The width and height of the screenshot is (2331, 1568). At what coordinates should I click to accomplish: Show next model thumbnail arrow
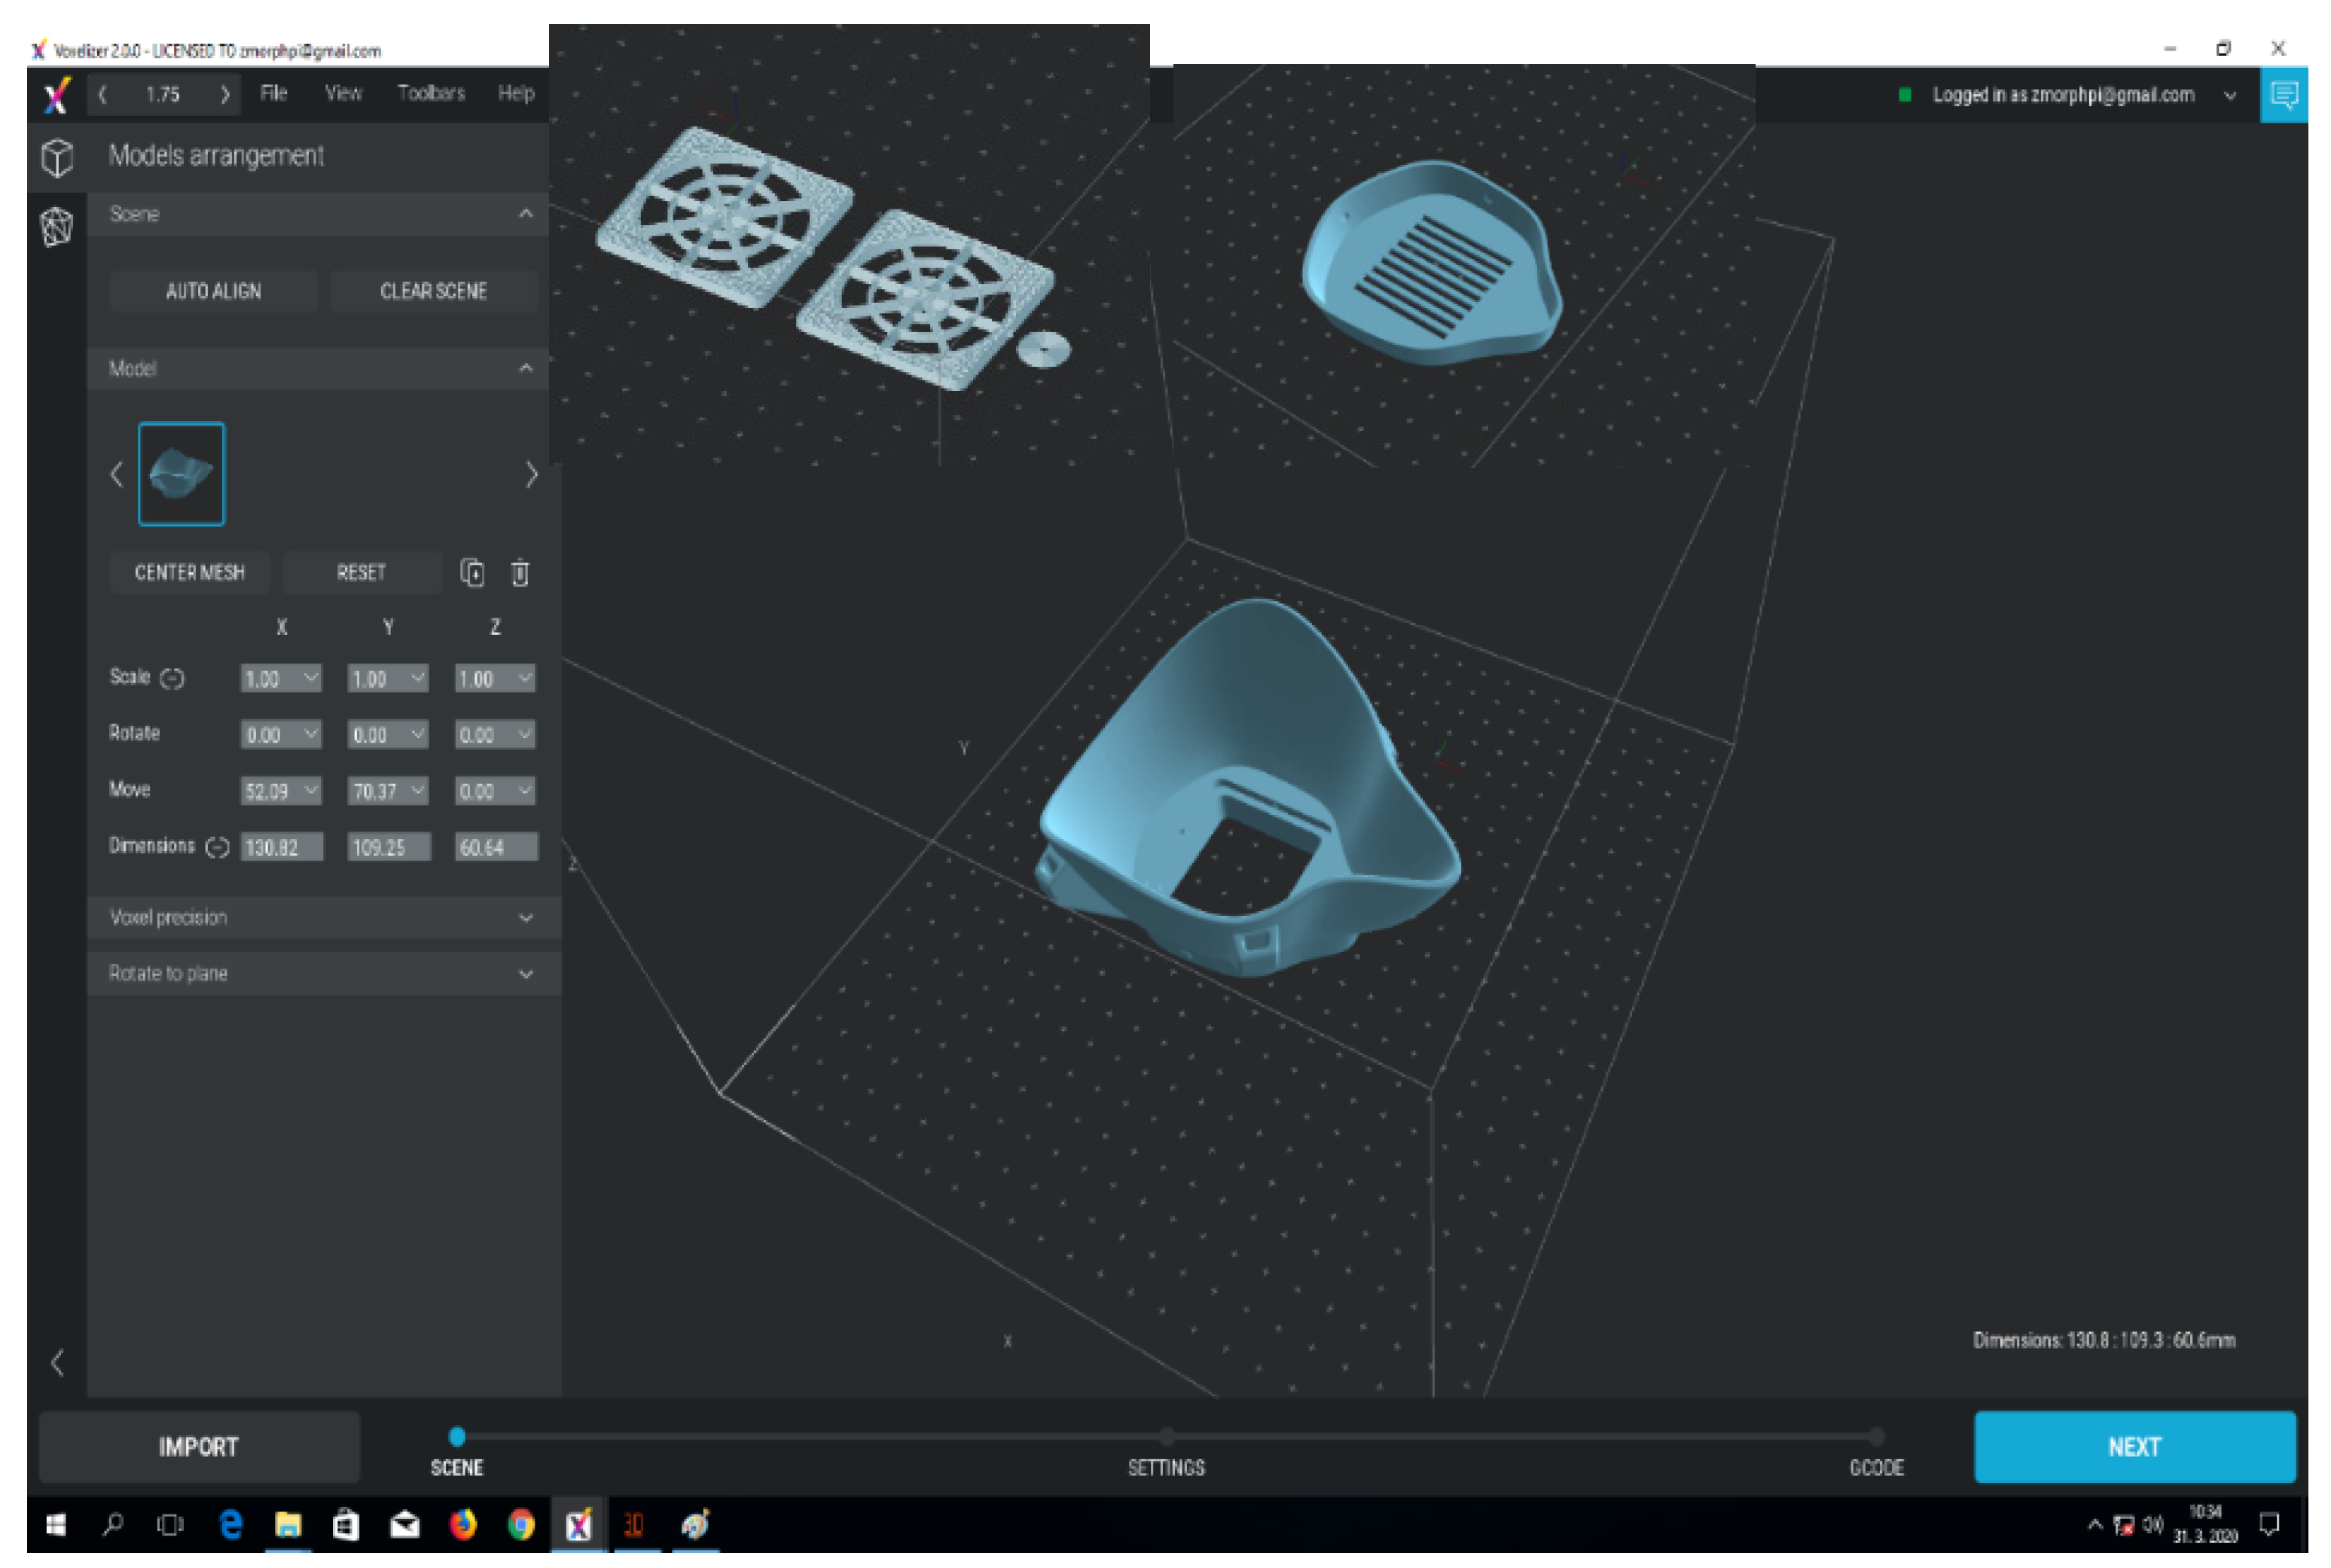[x=531, y=475]
